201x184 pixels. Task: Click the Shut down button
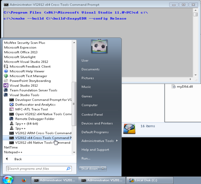click(x=89, y=169)
